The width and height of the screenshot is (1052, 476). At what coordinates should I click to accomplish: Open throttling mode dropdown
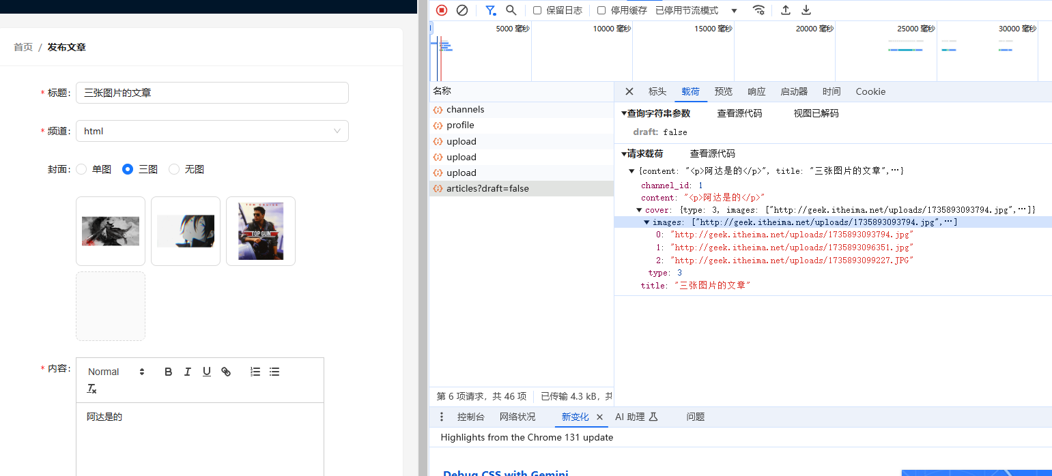tap(696, 10)
